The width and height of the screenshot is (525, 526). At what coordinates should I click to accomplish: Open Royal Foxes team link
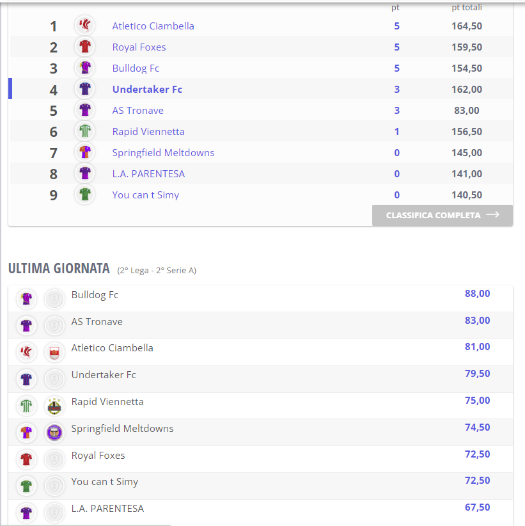pos(139,47)
